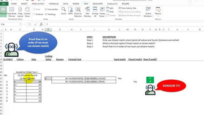This screenshot has width=204, height=115.
Task: Click the 'Formula Text' column heading
Action: 75,59
